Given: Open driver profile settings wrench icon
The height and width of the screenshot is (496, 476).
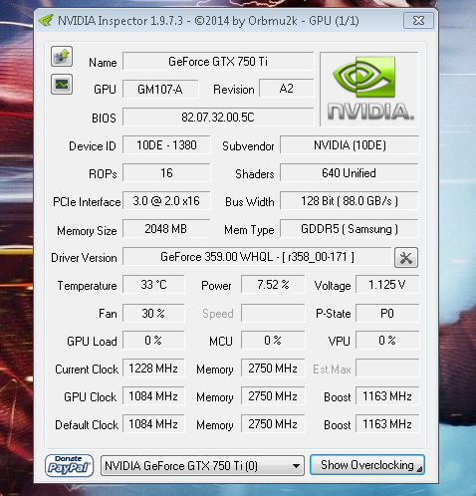Looking at the screenshot, I should [x=406, y=257].
